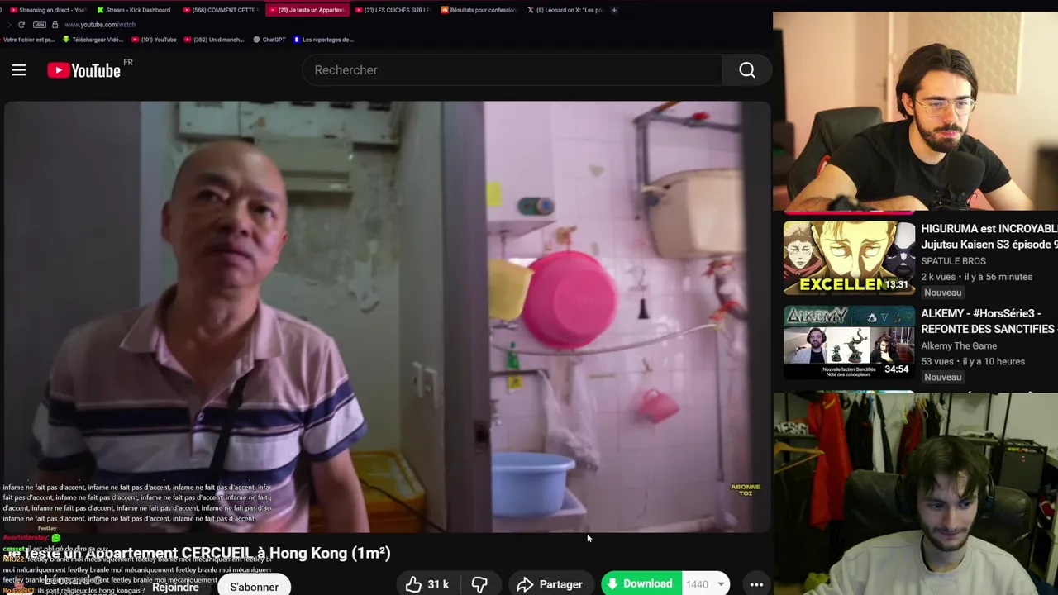The height and width of the screenshot is (595, 1058).
Task: Open the ChatGPT bookmark
Action: [269, 40]
